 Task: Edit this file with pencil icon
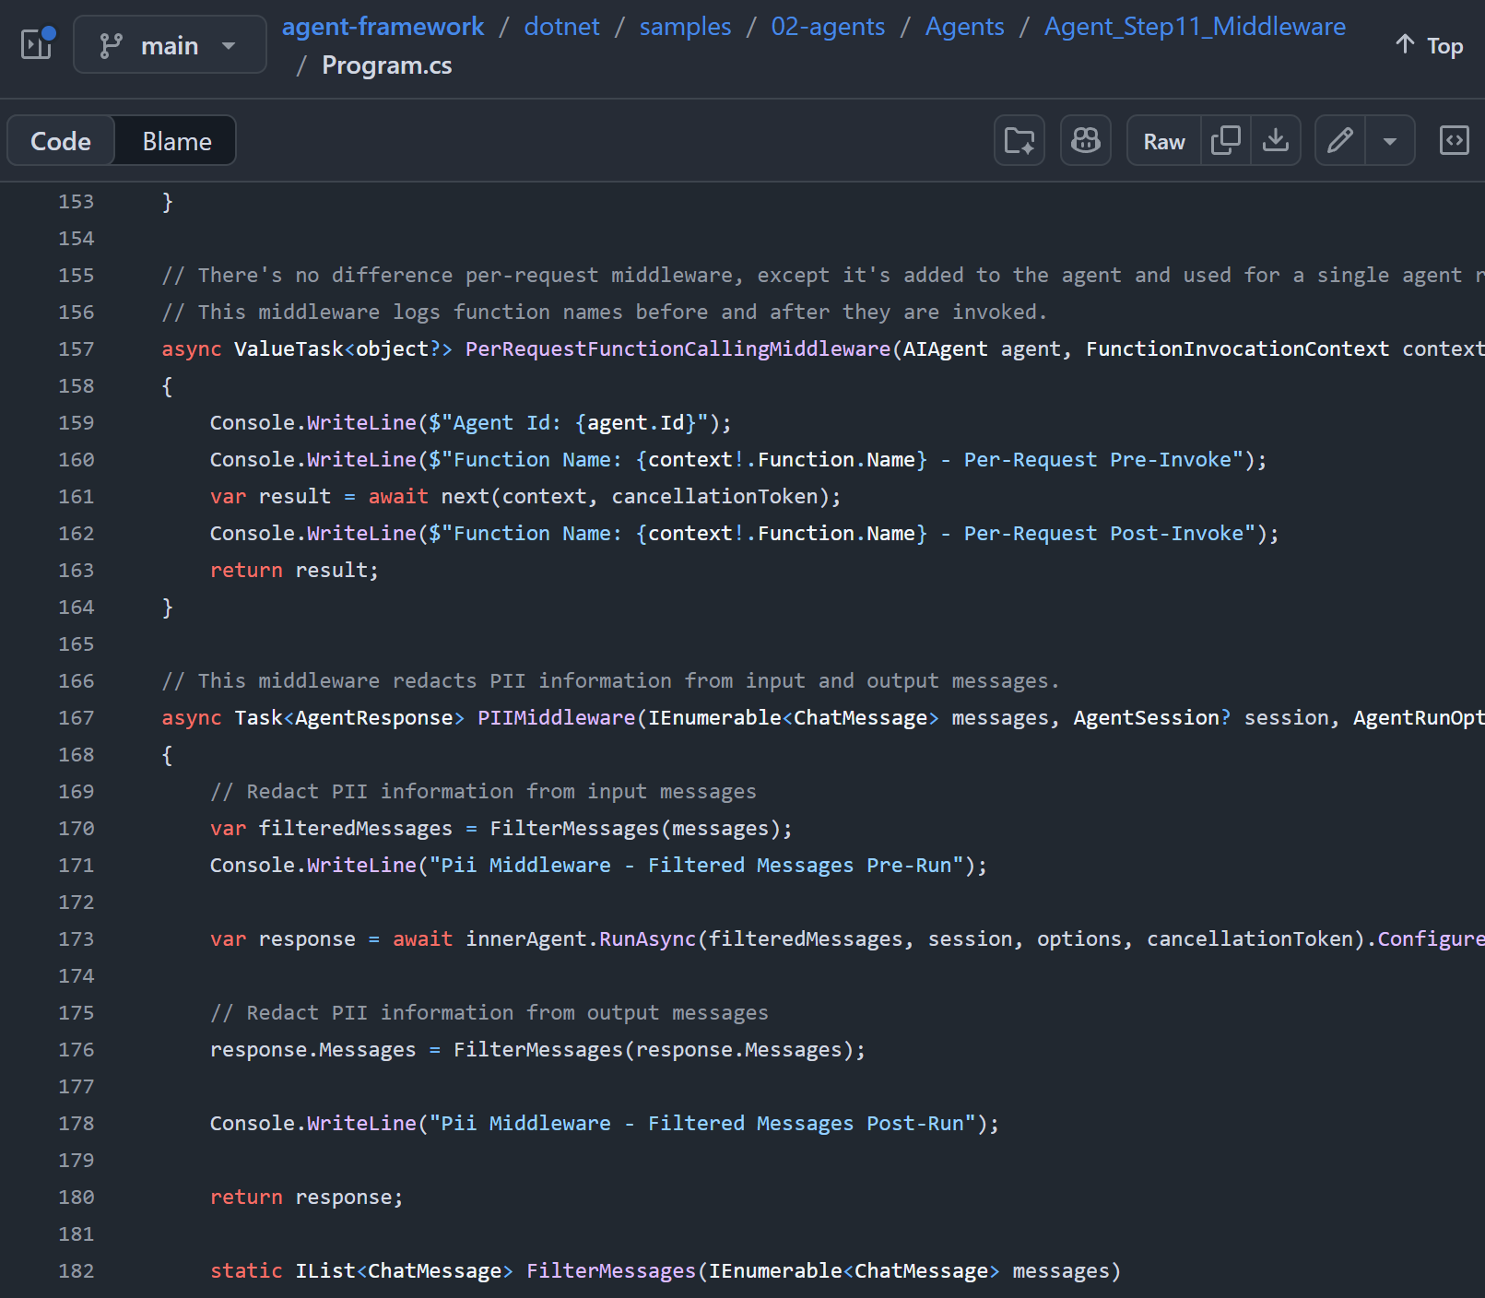(x=1340, y=140)
